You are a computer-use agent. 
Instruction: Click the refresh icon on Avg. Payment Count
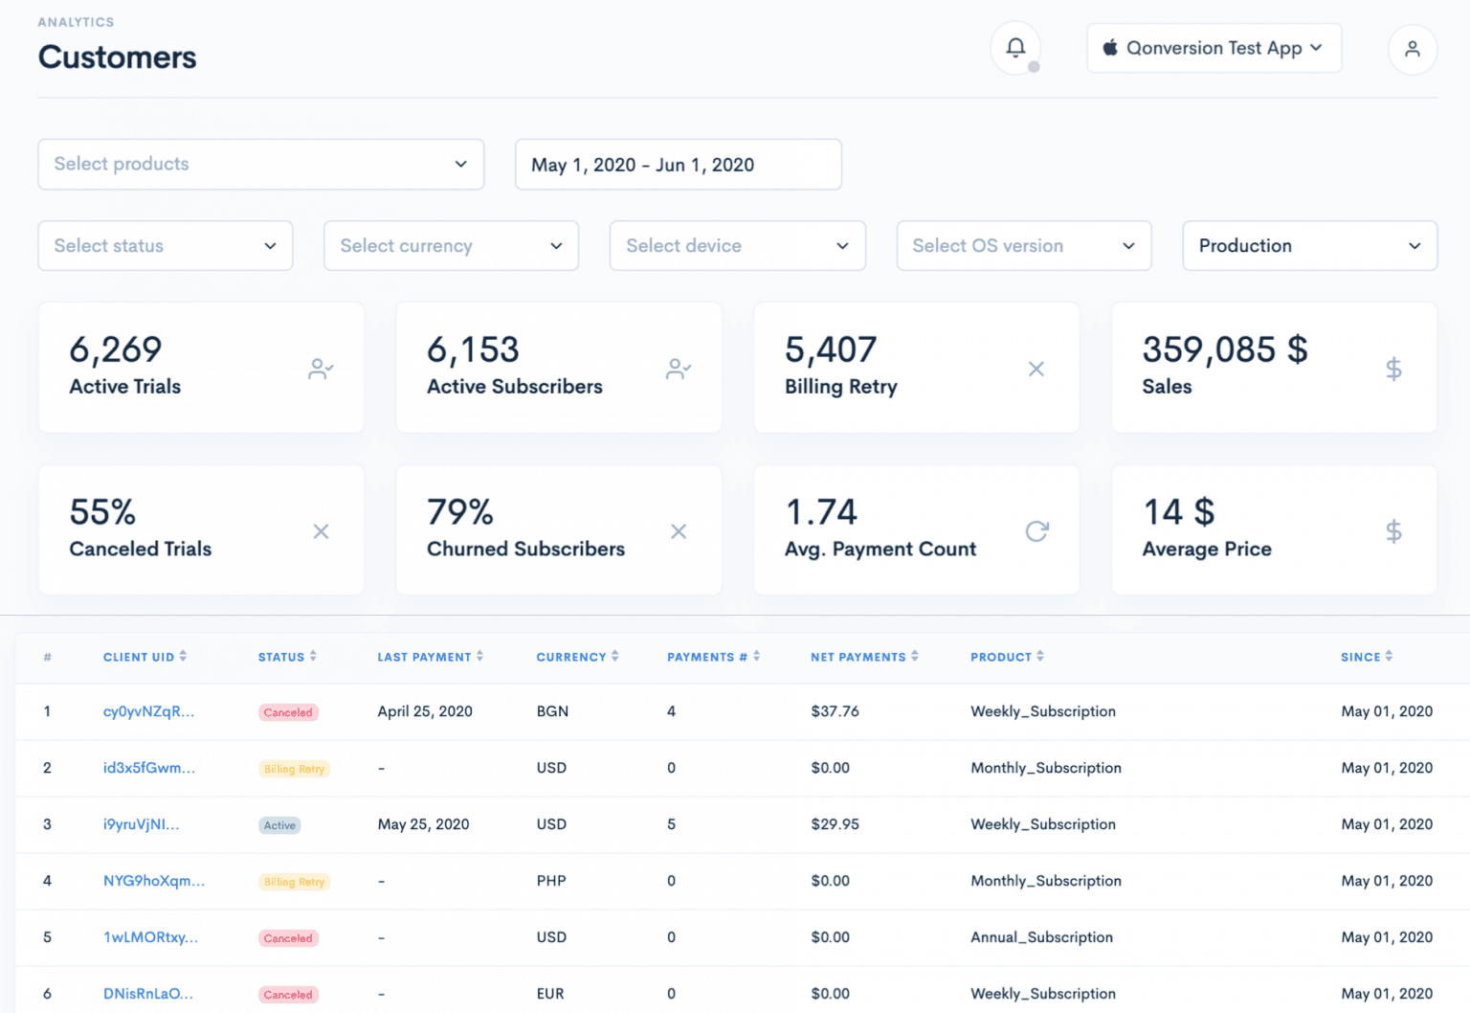(x=1036, y=530)
